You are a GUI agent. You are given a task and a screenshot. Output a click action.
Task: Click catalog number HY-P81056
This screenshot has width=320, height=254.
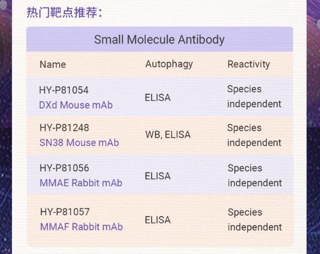tap(64, 168)
